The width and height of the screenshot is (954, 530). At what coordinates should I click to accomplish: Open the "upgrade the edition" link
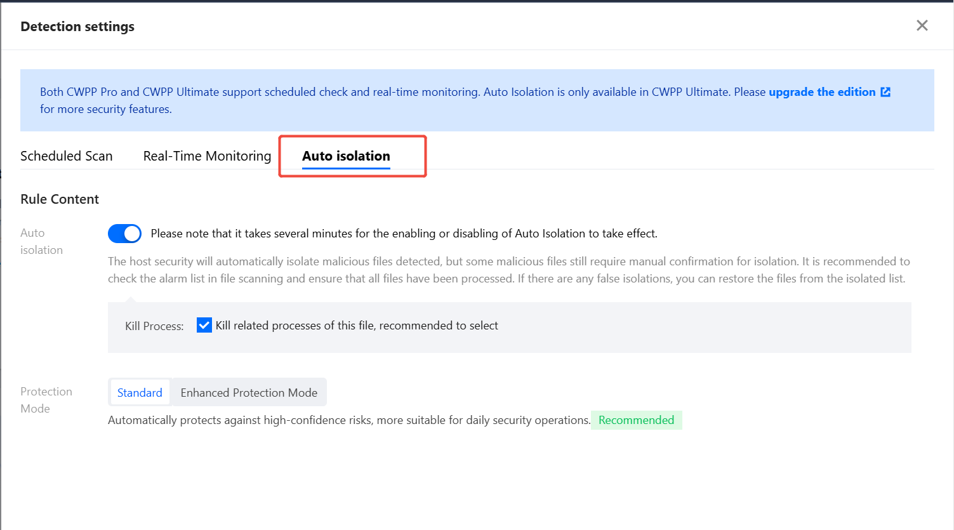(821, 92)
